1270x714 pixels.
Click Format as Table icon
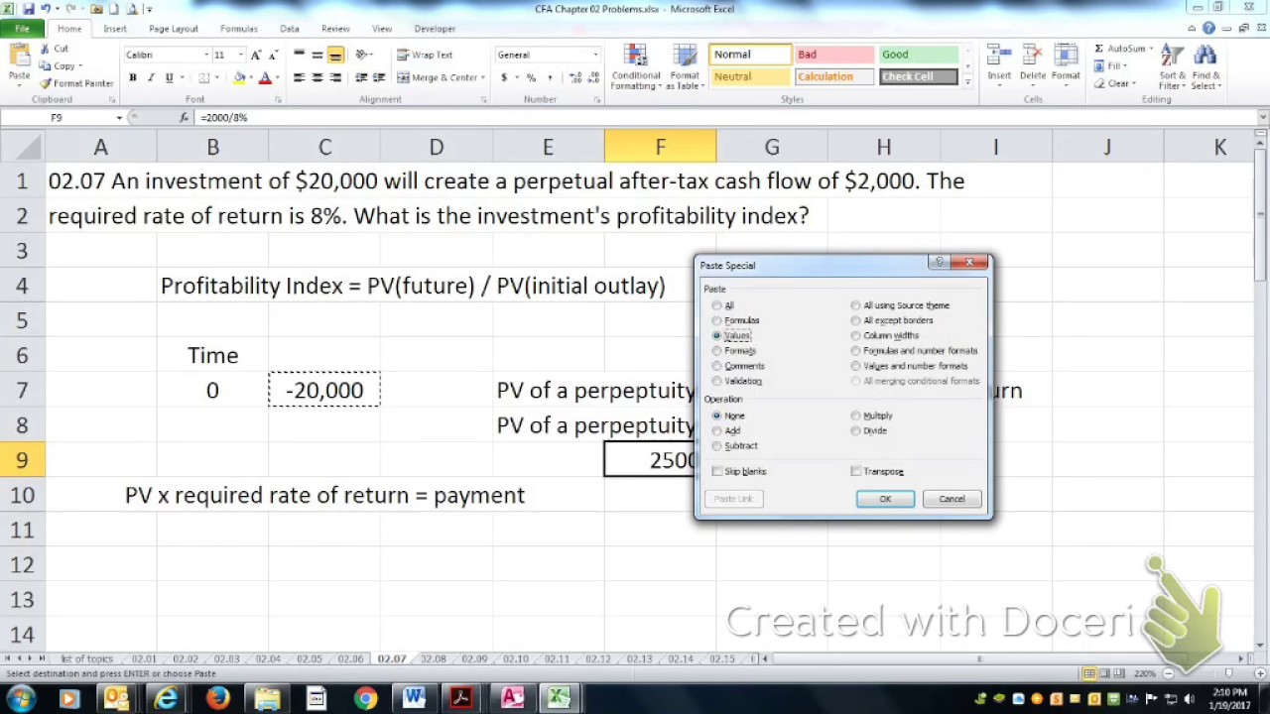pyautogui.click(x=685, y=66)
